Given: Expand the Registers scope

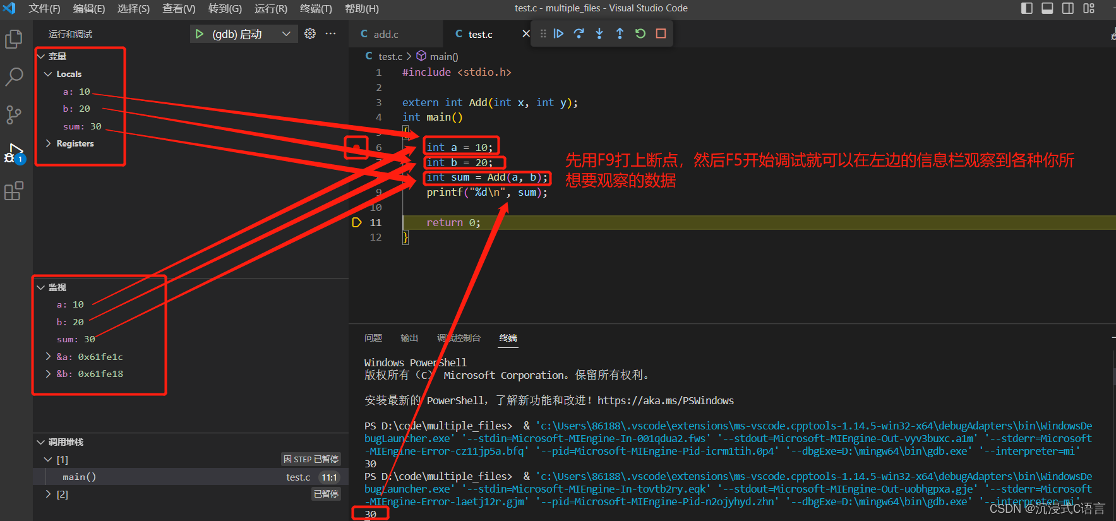Looking at the screenshot, I should coord(48,143).
